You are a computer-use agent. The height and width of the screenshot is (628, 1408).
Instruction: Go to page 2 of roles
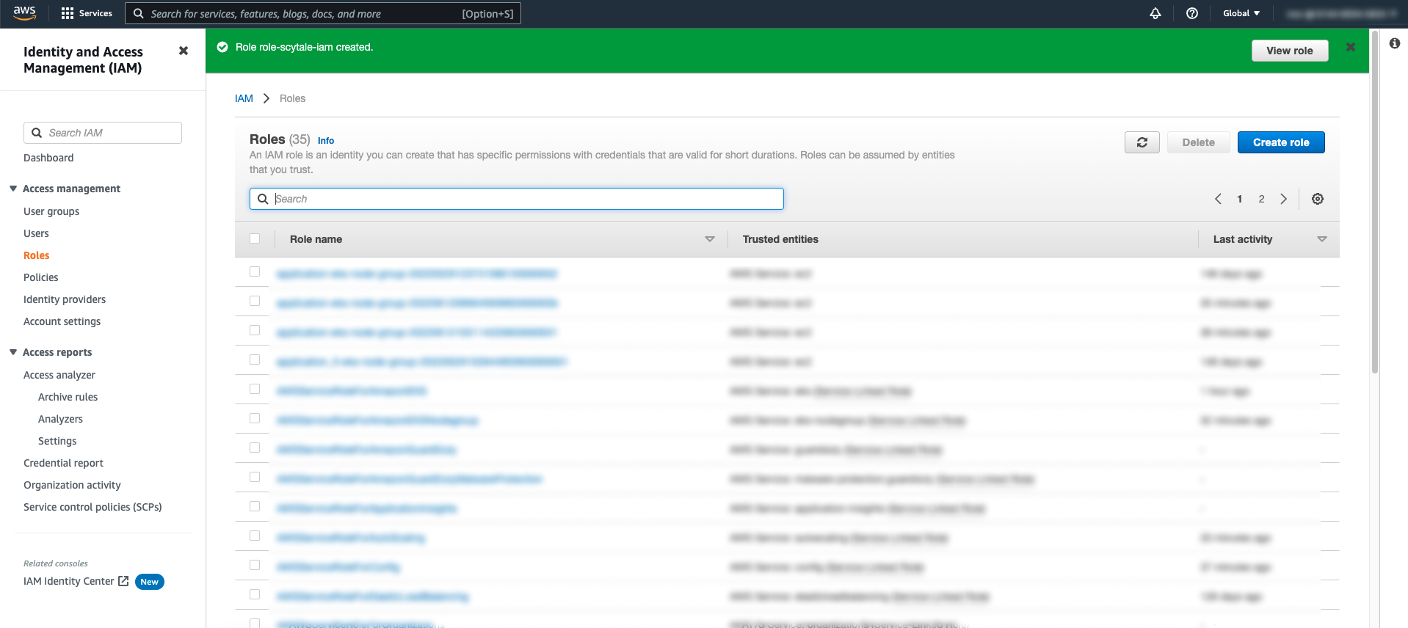tap(1262, 199)
